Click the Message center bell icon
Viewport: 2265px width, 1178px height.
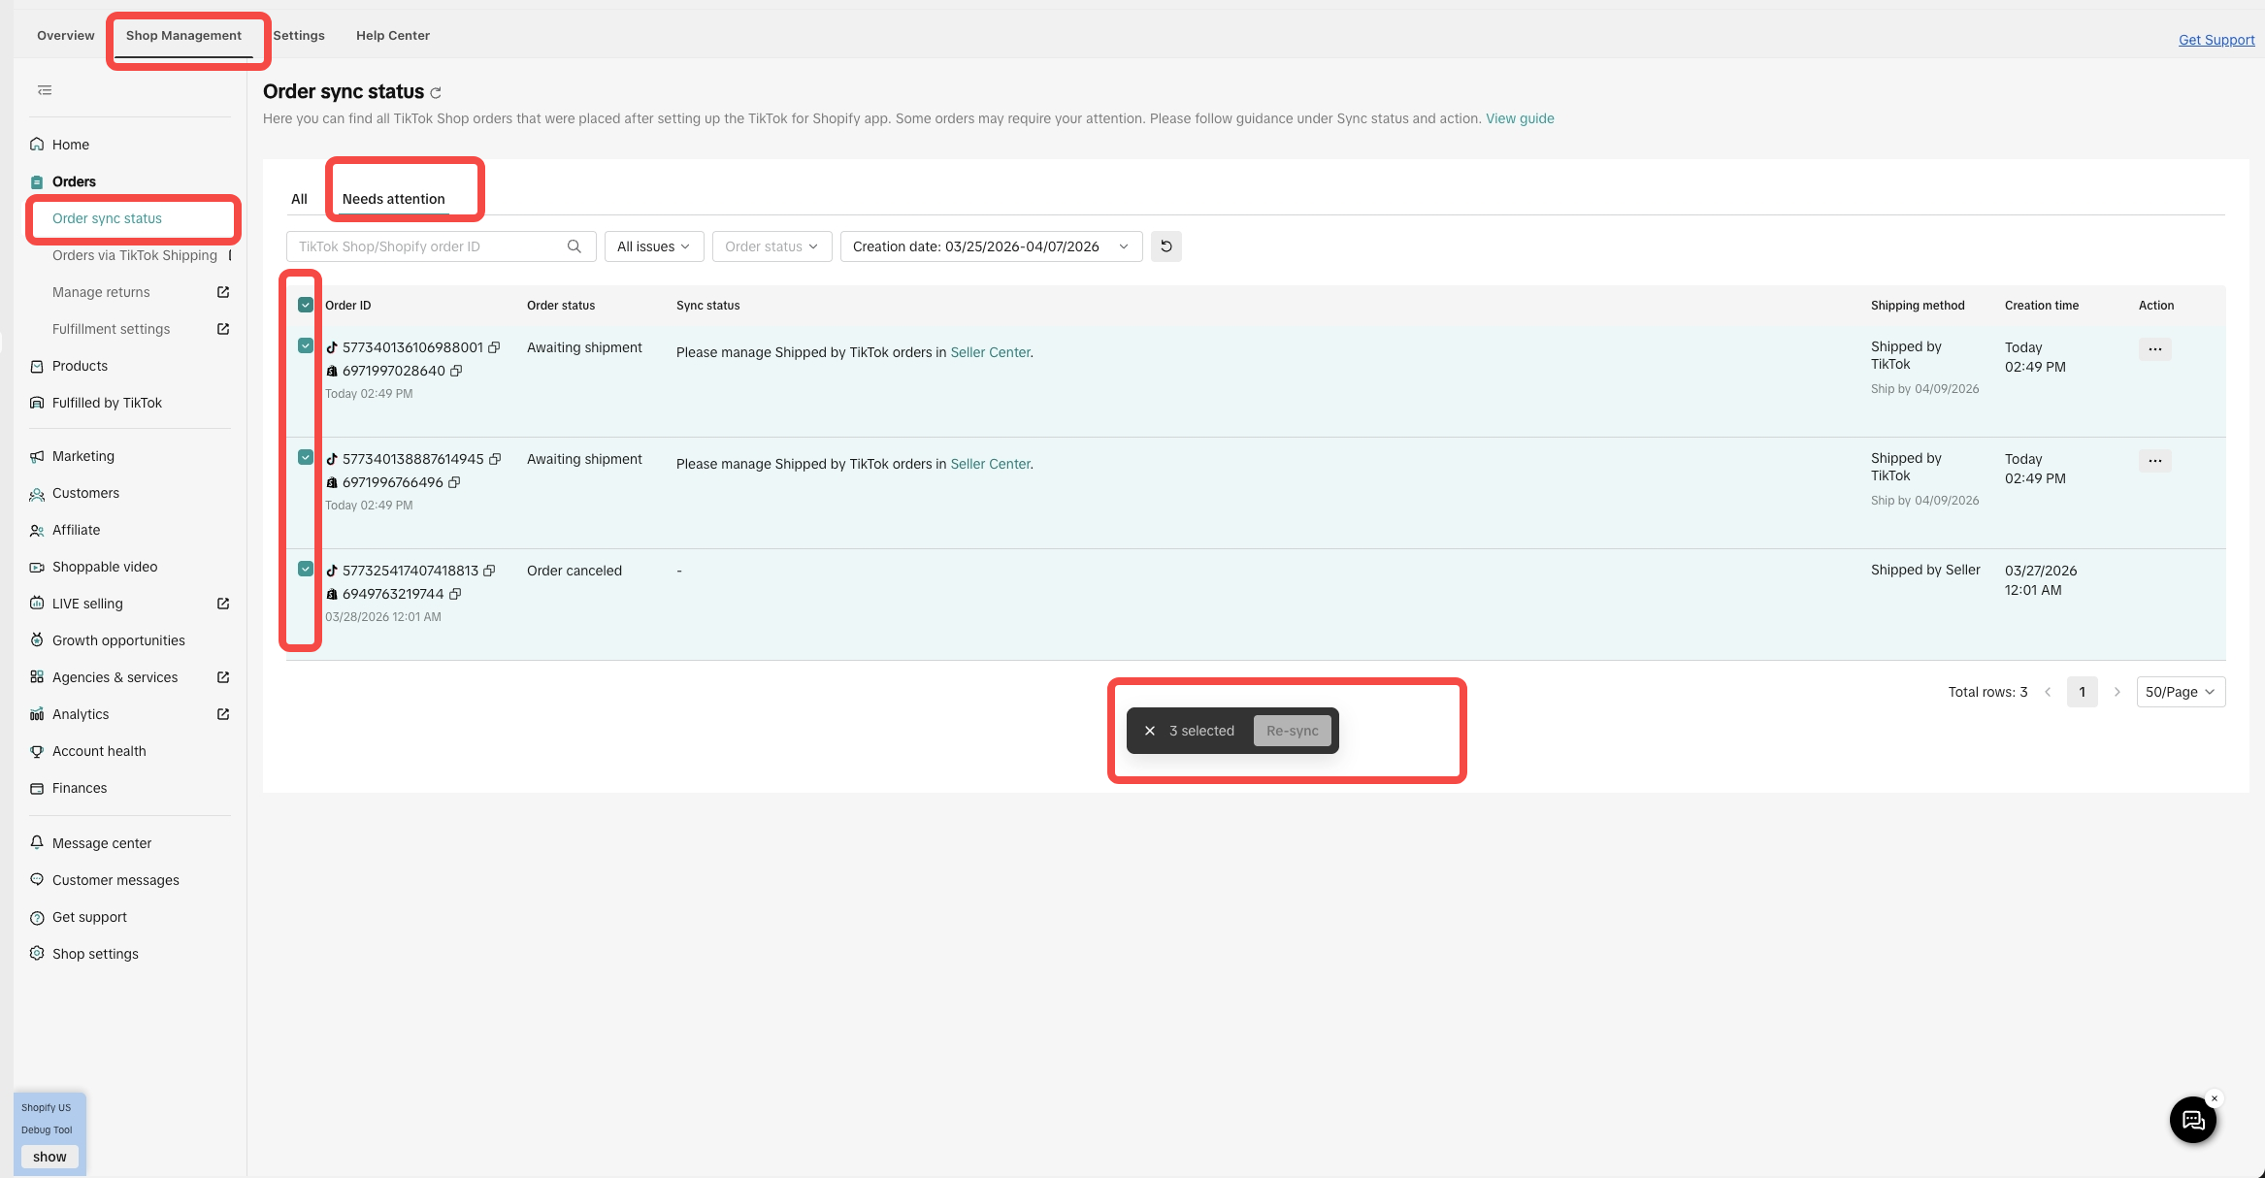click(x=37, y=842)
